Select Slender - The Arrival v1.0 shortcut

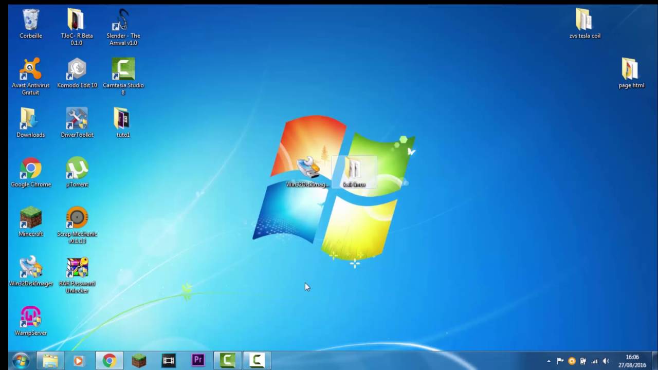pyautogui.click(x=123, y=27)
